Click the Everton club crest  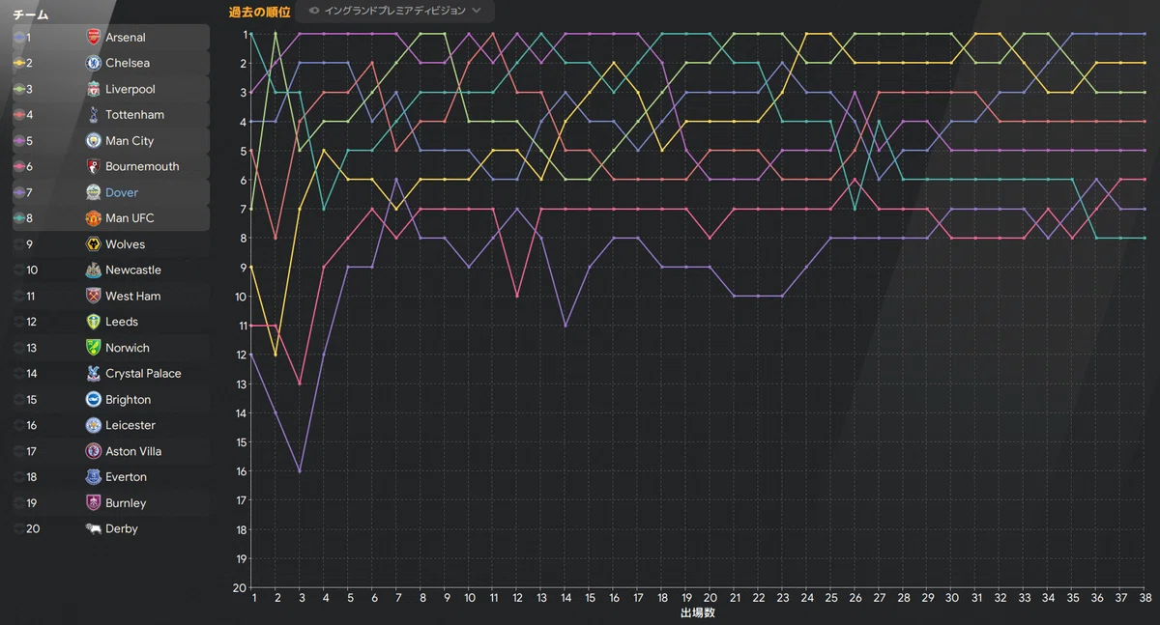click(x=94, y=477)
